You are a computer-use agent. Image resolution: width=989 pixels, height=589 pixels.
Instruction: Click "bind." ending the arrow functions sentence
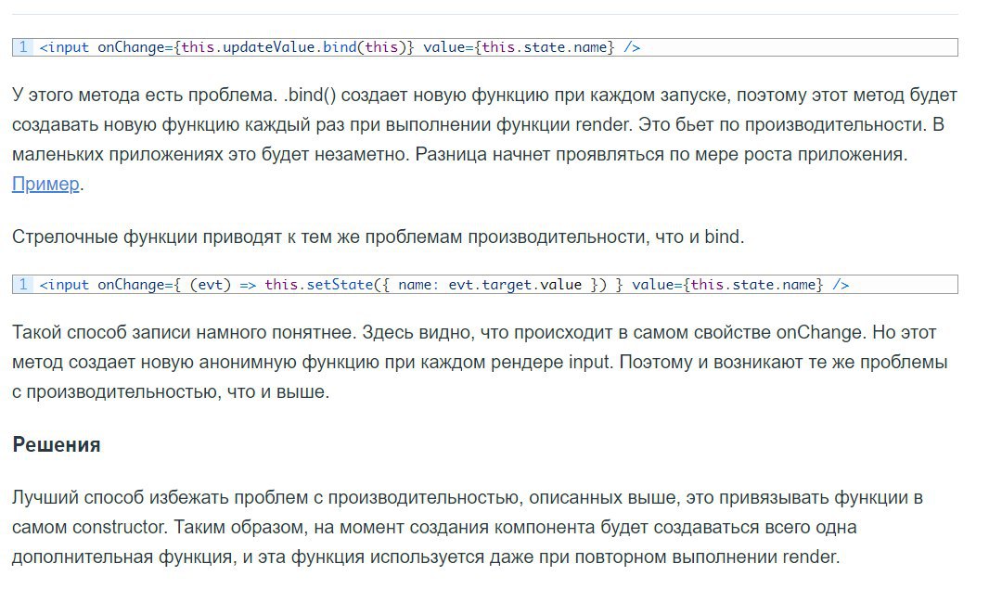(724, 237)
